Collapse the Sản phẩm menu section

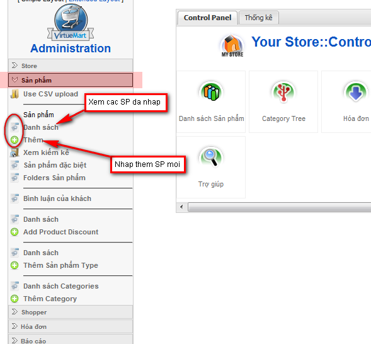click(71, 80)
